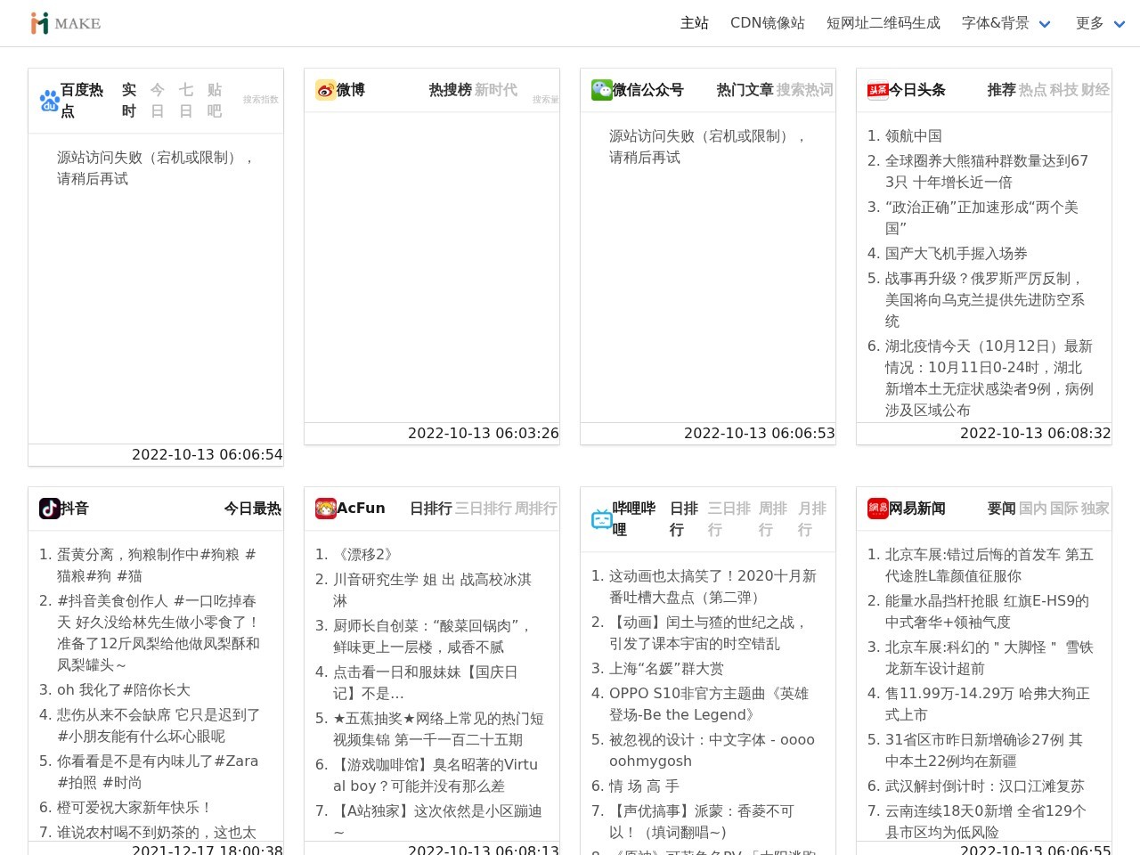Open the 更多 dropdown menu
The height and width of the screenshot is (855, 1140).
[1101, 23]
